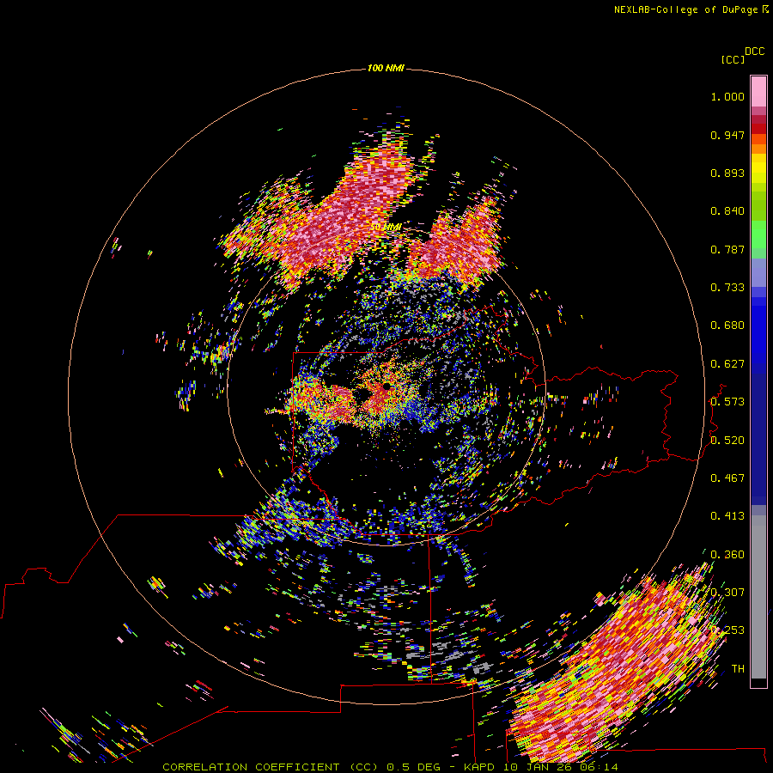Click the 0.360 value on the color scale

point(727,555)
